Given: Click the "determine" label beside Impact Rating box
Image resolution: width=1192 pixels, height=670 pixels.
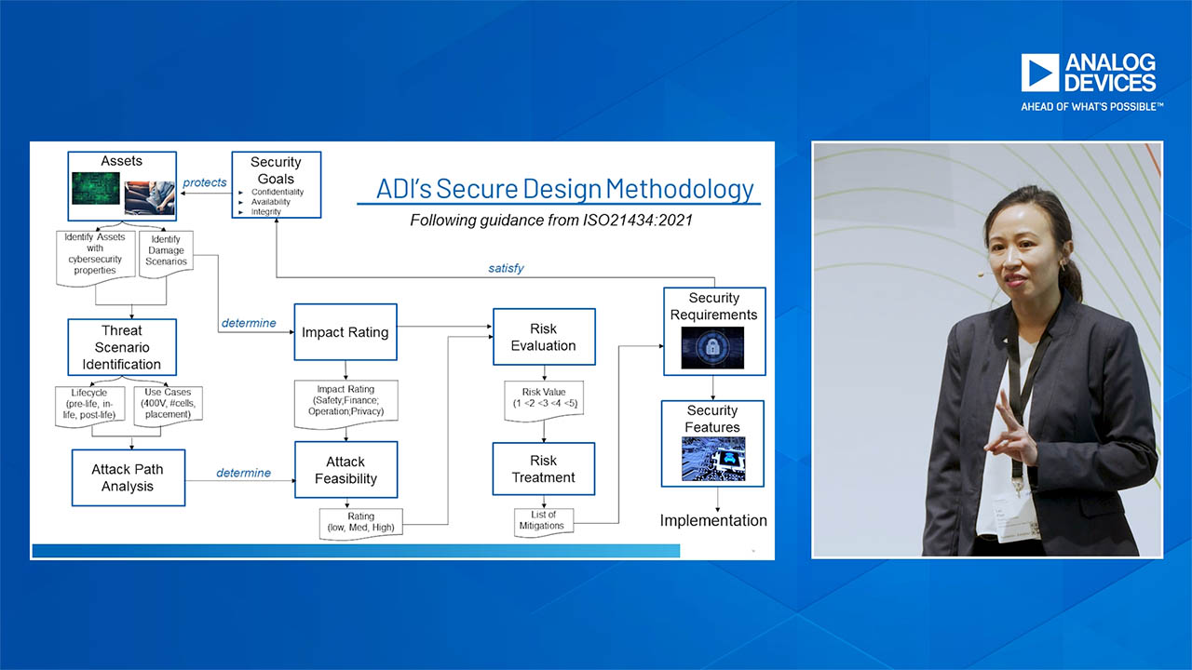Looking at the screenshot, I should [249, 323].
